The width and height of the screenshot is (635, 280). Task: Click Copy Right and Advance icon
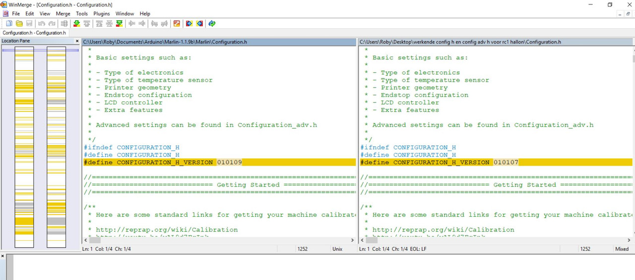pyautogui.click(x=154, y=23)
